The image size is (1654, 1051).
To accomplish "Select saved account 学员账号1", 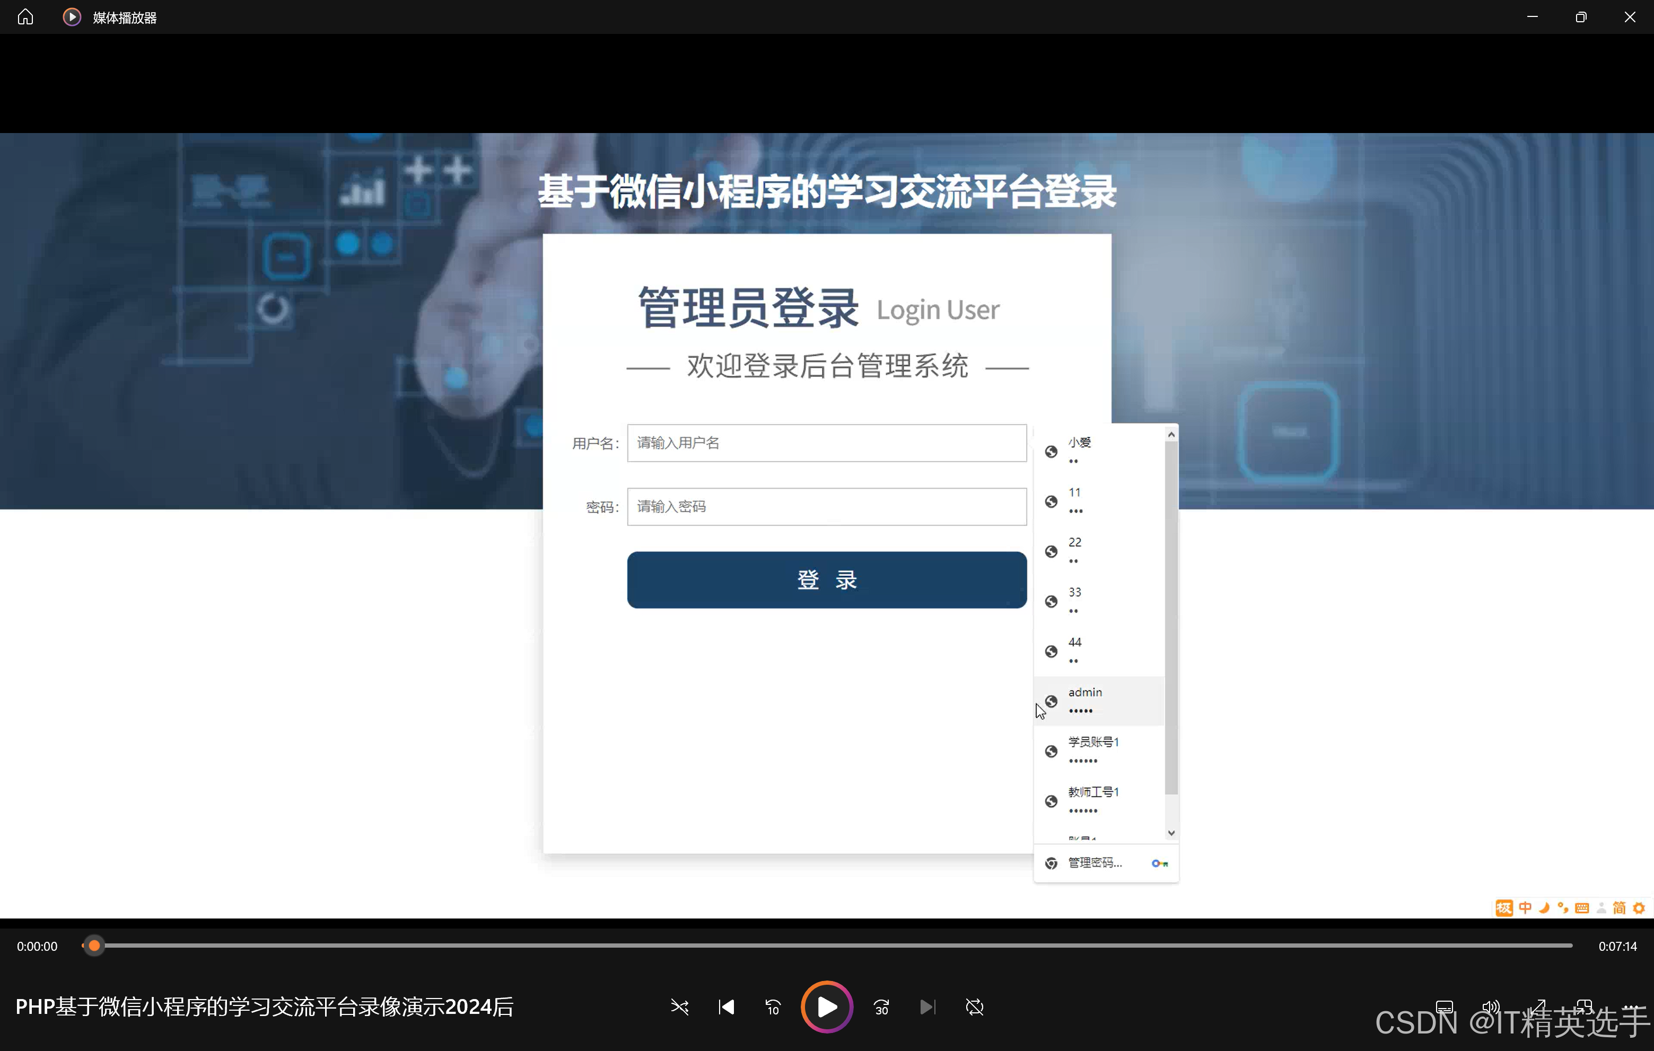I will click(1099, 750).
